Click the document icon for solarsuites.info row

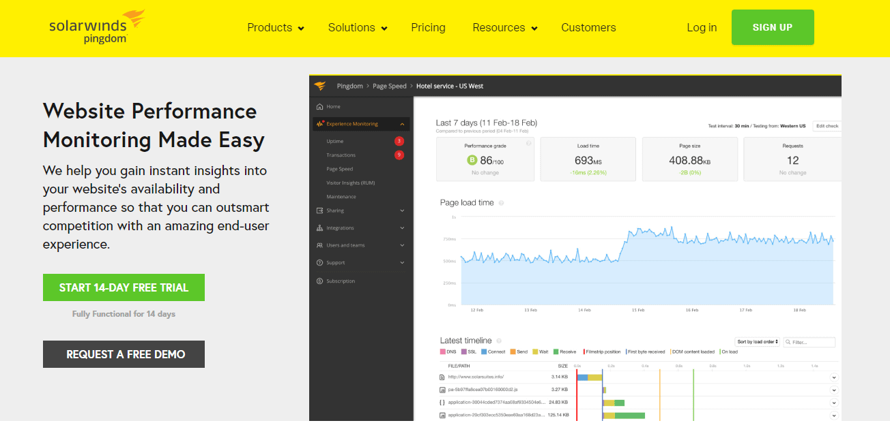tap(442, 377)
